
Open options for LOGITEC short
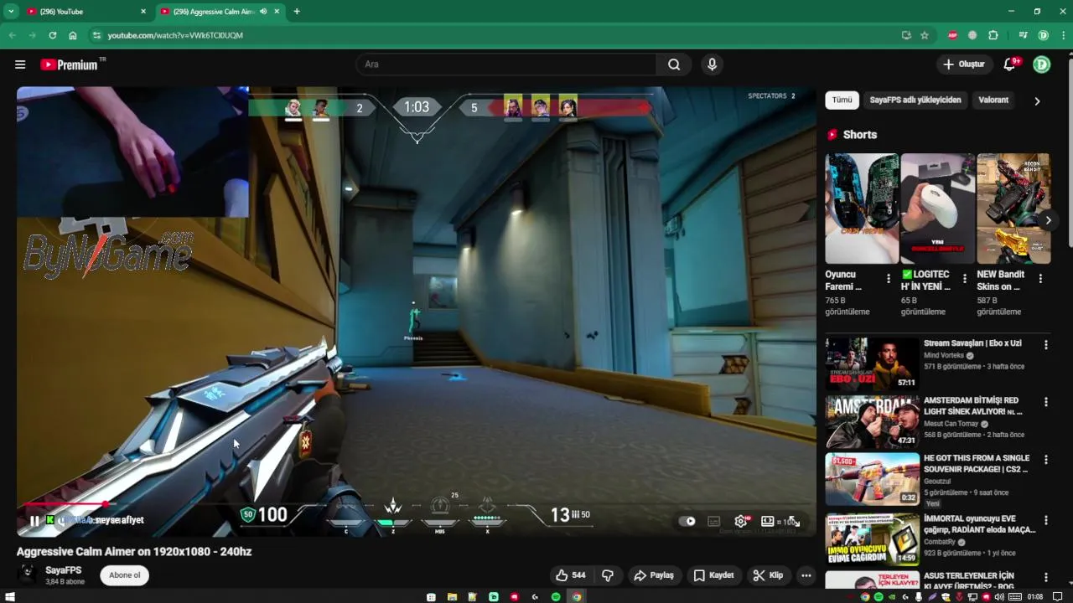pyautogui.click(x=965, y=279)
